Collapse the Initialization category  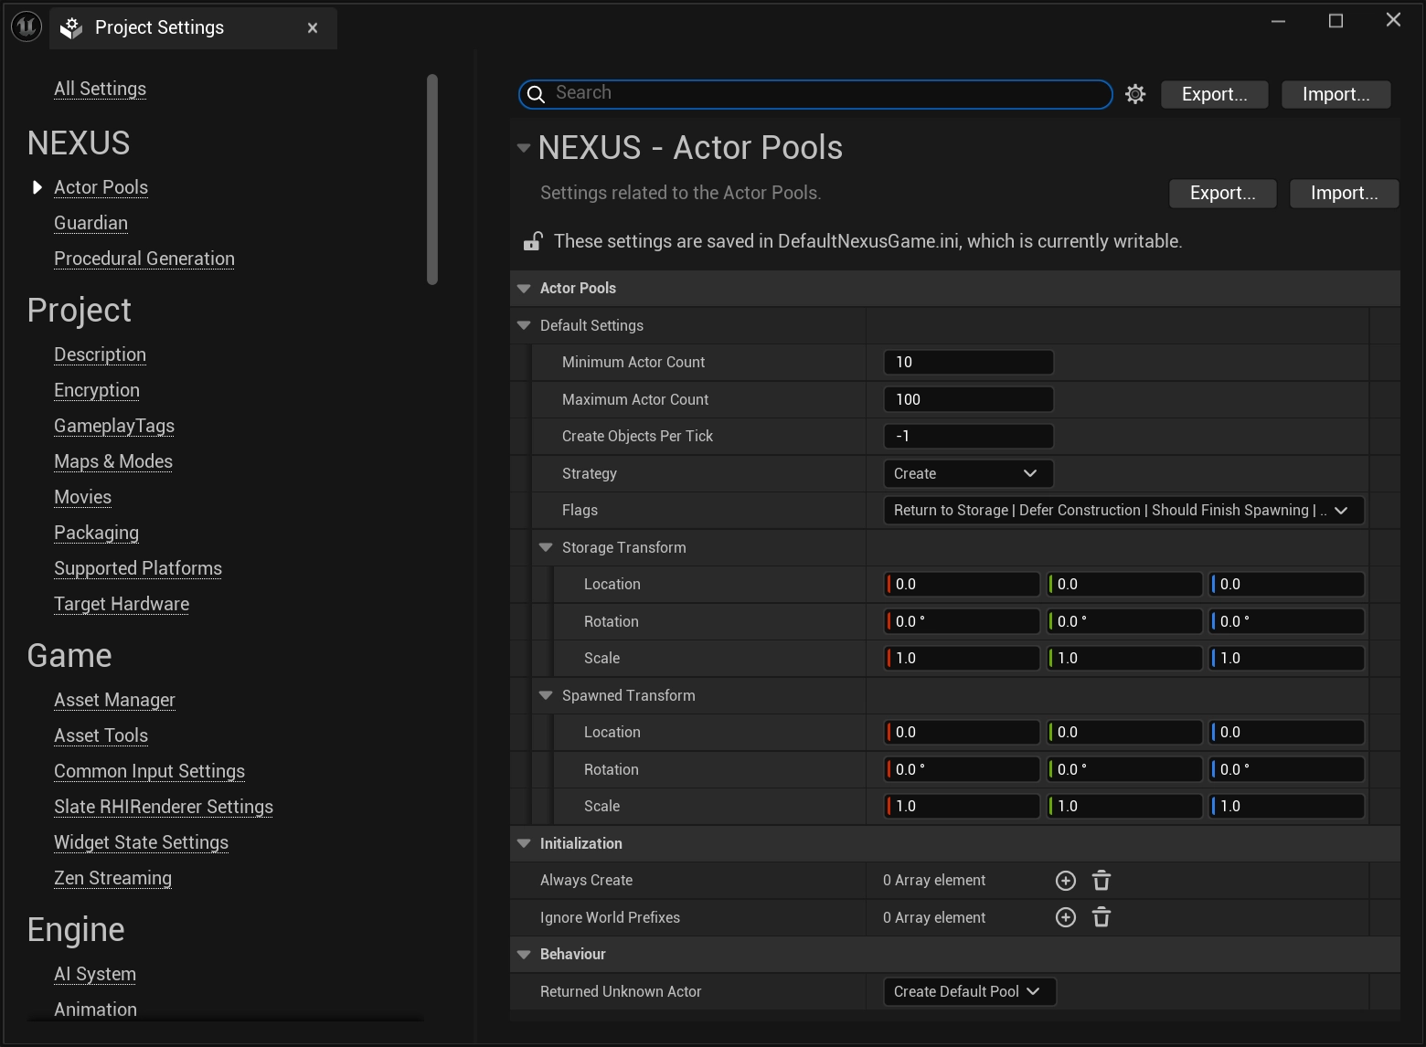pos(524,843)
